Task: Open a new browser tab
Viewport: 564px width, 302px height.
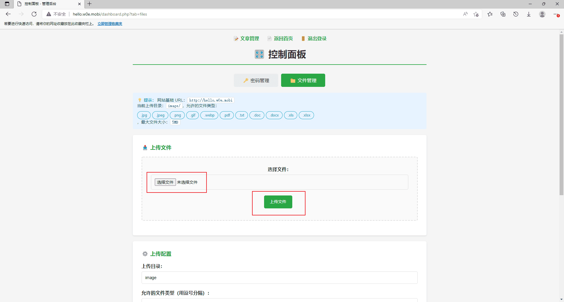Action: tap(90, 4)
